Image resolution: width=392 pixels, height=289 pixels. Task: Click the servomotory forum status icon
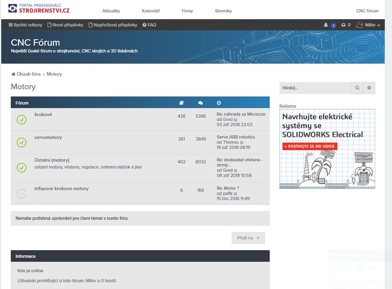pos(22,142)
